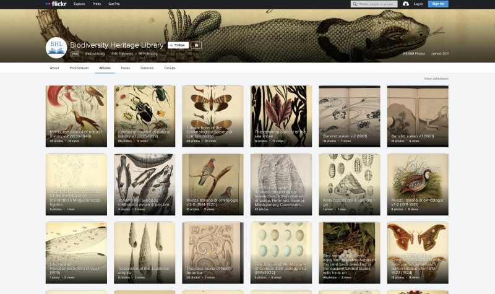The image size is (495, 294).
Task: Click Get Pro in top navigation
Action: 114,4
